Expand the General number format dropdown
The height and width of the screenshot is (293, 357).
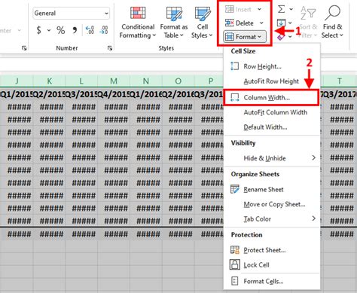tap(107, 13)
